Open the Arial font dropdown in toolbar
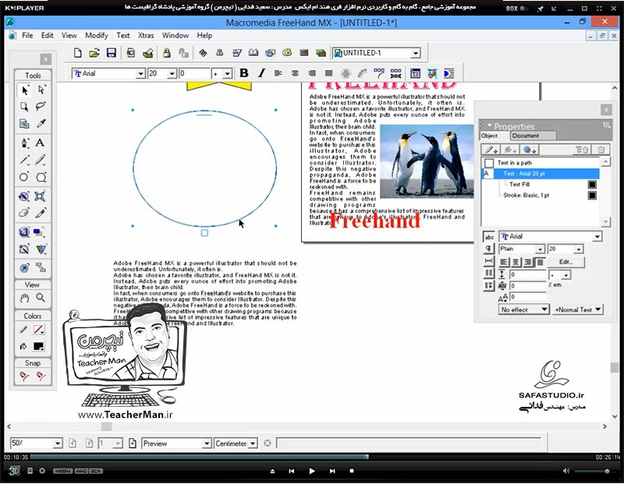The image size is (624, 484). point(140,73)
